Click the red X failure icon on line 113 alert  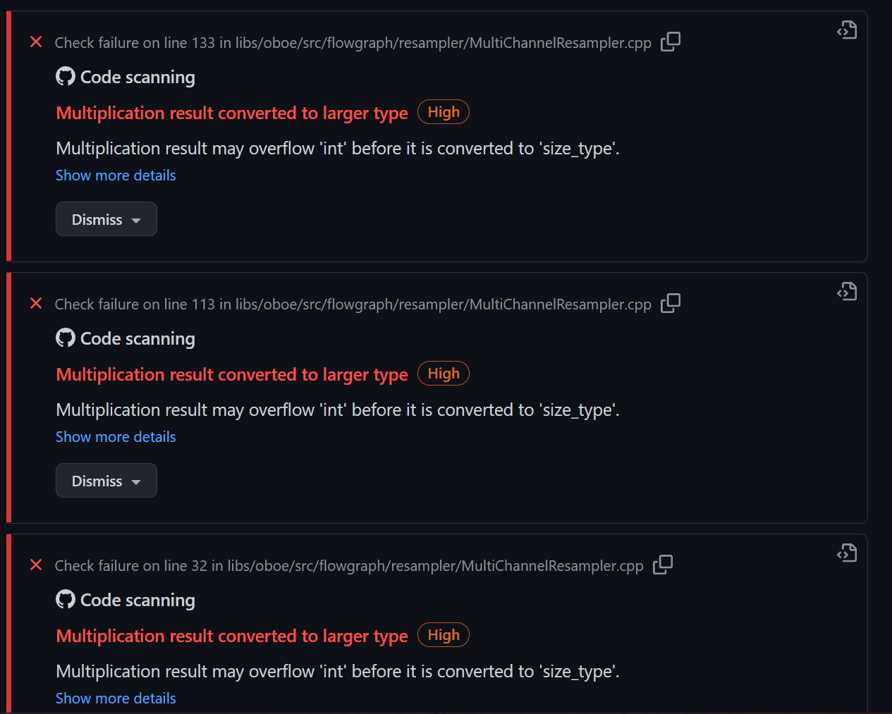[36, 304]
